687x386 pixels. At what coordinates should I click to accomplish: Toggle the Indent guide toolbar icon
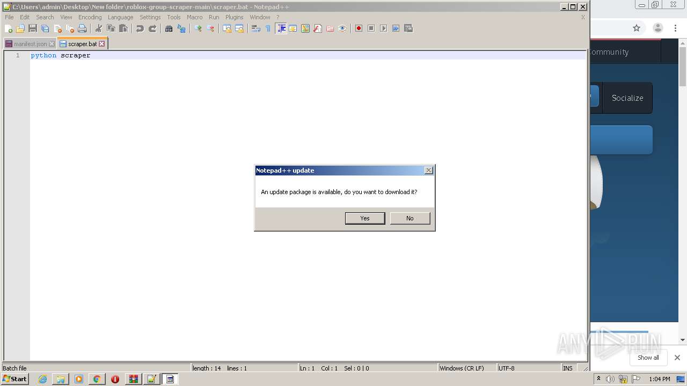click(281, 28)
